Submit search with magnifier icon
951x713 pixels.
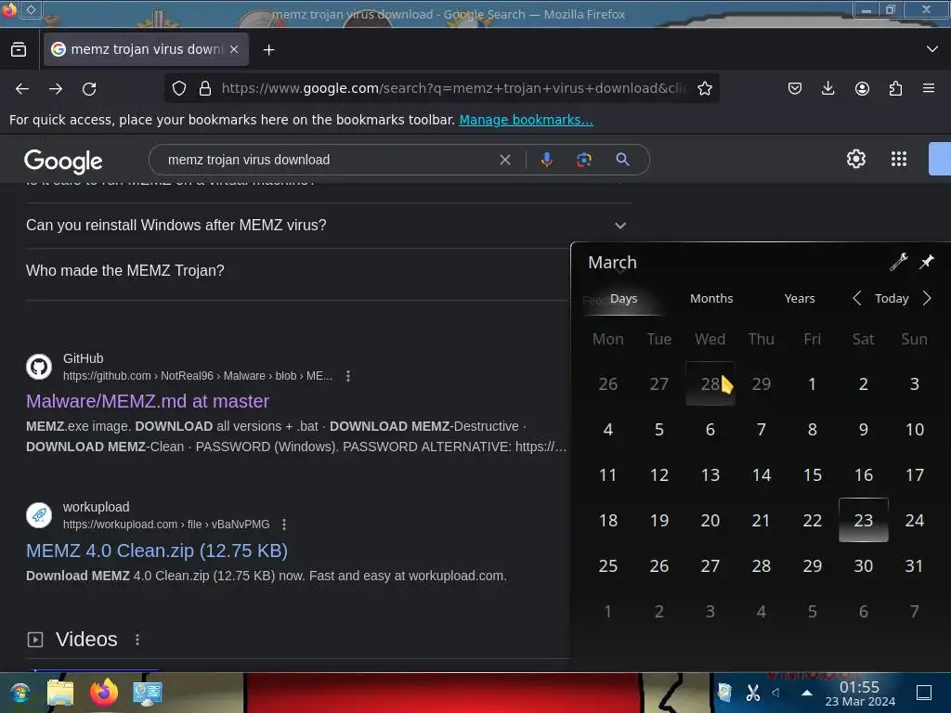(x=622, y=160)
